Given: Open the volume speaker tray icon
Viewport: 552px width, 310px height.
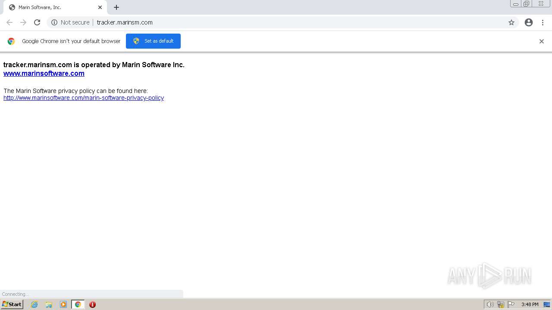Looking at the screenshot, I should pos(490,304).
